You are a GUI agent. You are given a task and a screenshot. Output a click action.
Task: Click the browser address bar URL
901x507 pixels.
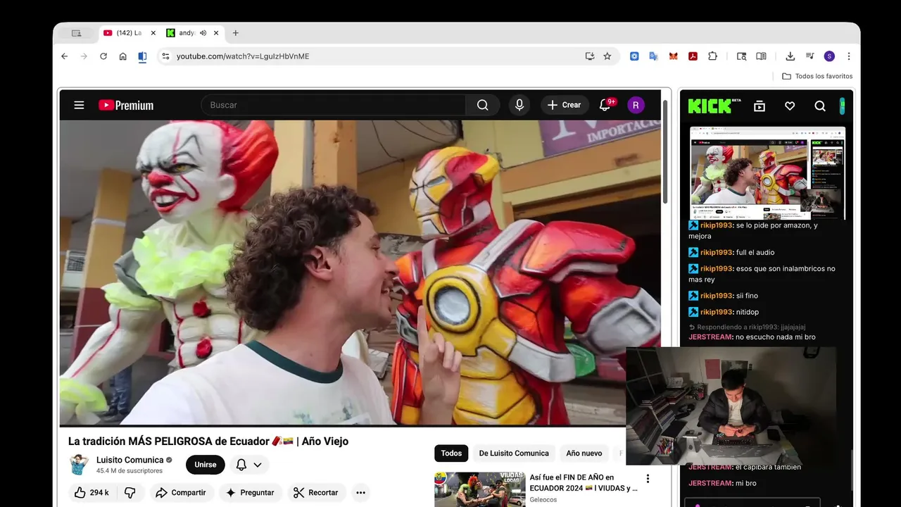tap(243, 56)
